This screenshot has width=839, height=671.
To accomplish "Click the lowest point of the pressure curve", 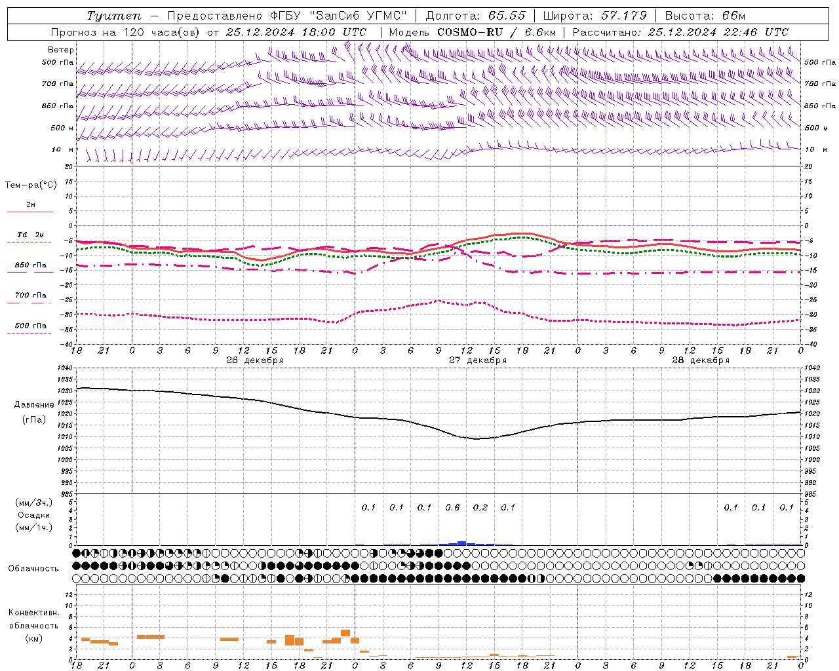I will point(477,438).
